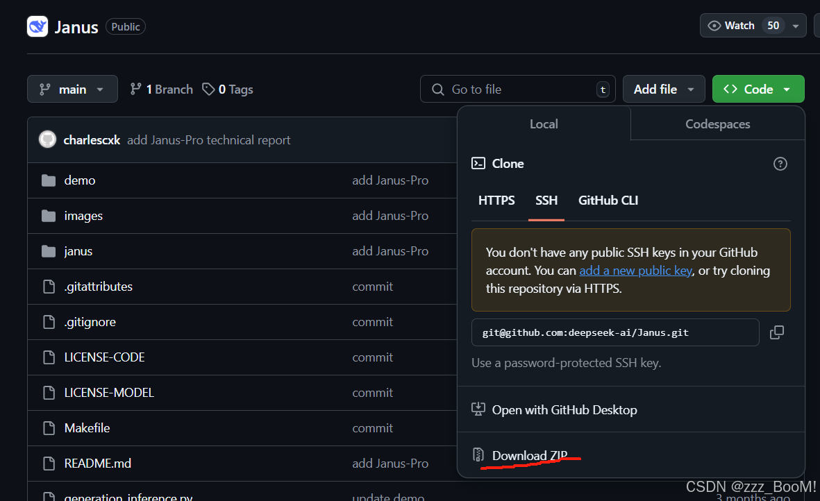
Task: Click the 't' keyboard shortcut hint
Action: (603, 90)
